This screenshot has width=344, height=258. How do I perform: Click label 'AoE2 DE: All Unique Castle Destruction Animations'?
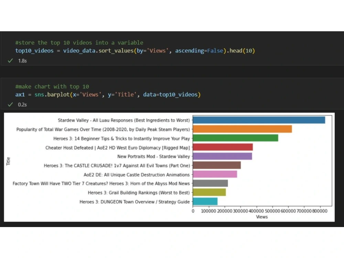(x=137, y=175)
